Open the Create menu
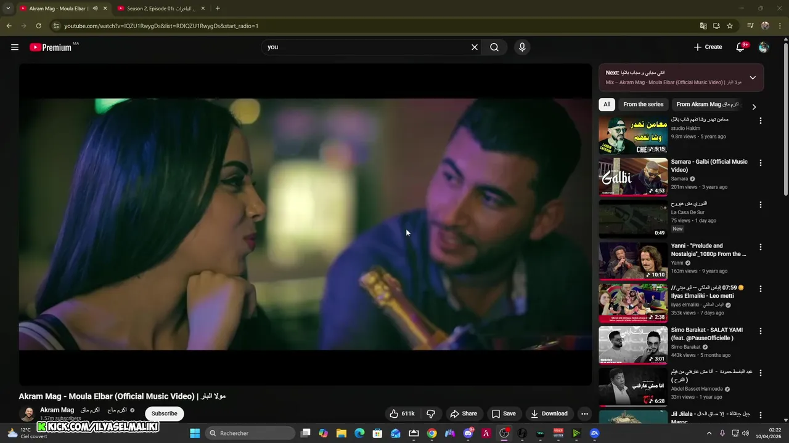The width and height of the screenshot is (789, 443). tap(708, 47)
